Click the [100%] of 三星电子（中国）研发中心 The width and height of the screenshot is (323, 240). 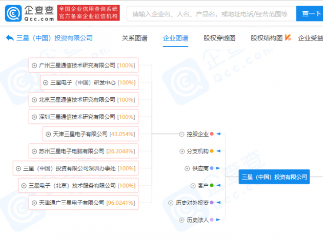pos(127,83)
